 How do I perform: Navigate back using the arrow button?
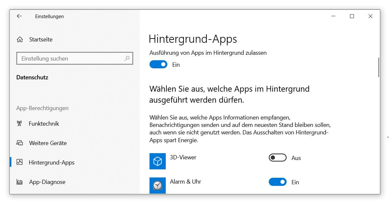point(19,16)
